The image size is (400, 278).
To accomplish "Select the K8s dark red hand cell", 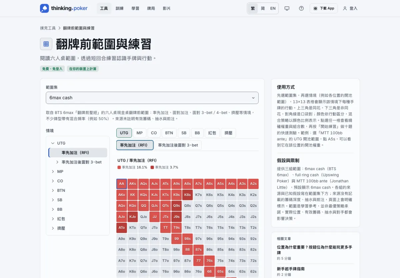I will [187, 195].
